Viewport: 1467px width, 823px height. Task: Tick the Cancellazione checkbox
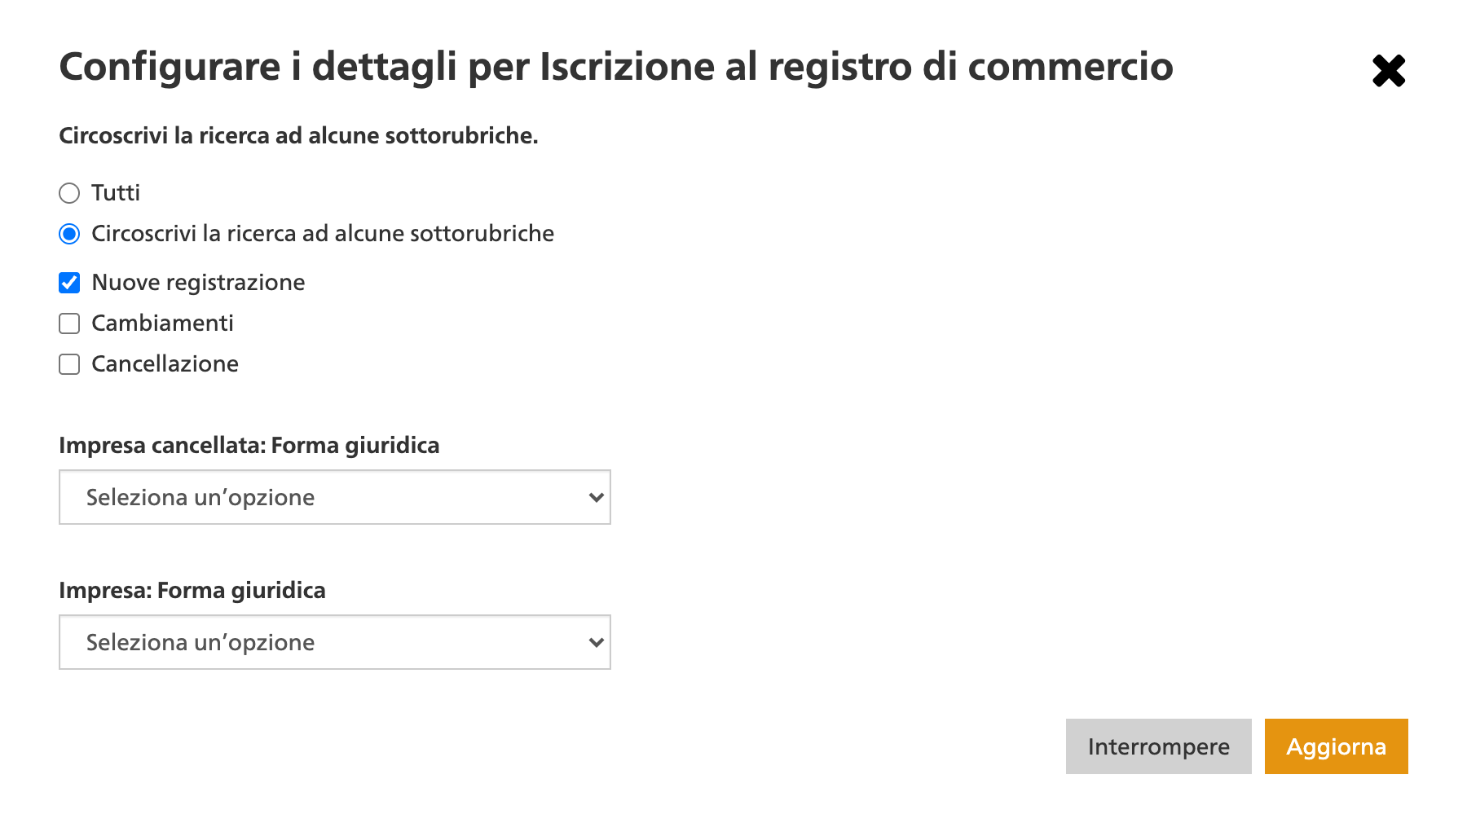click(69, 364)
